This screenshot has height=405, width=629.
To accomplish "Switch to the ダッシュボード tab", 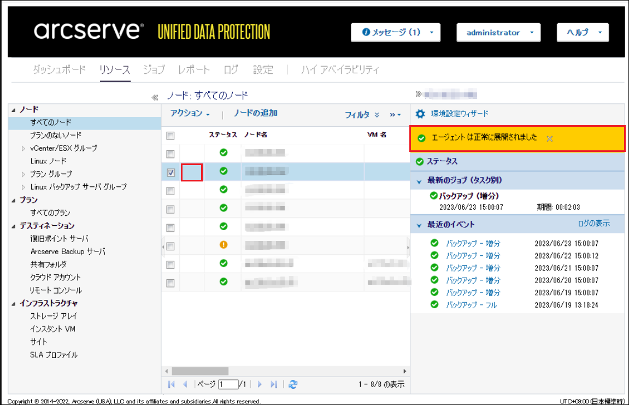I will 60,70.
